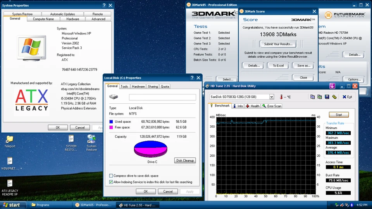Viewport: 372px width, 209px height.
Task: Click the HD Tune title bar app icon
Action: point(207,86)
